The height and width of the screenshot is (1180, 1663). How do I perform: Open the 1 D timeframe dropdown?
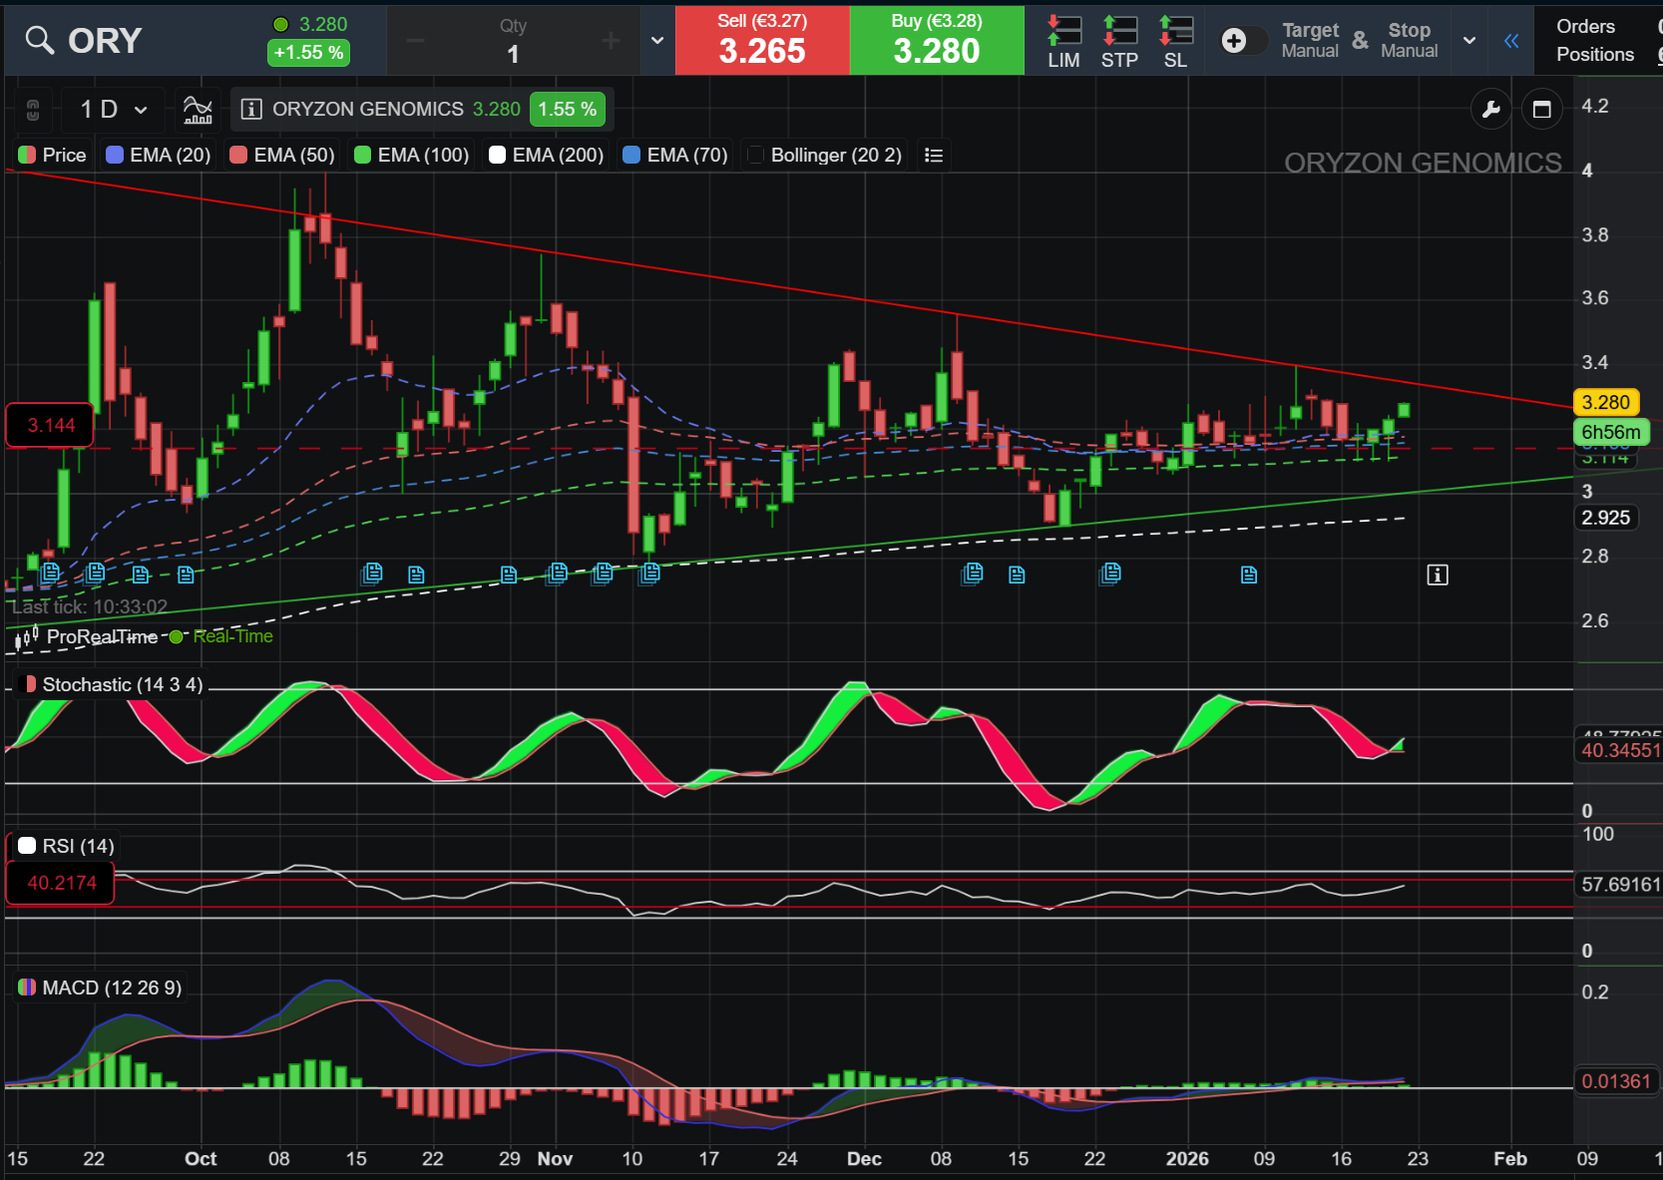[x=114, y=109]
